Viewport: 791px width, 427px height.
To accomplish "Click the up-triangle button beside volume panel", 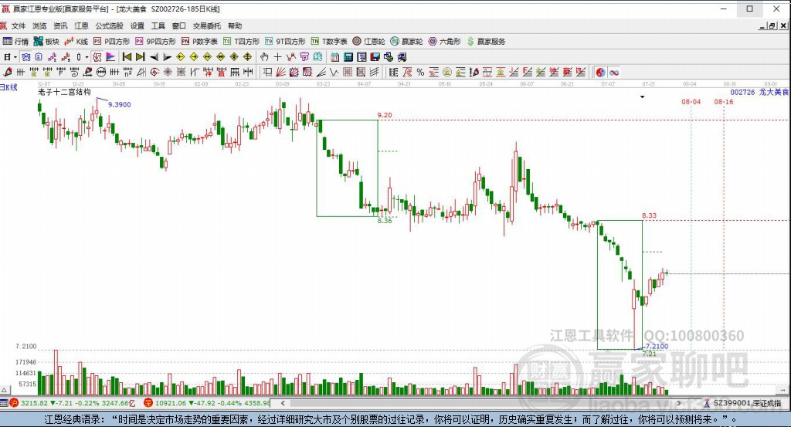I will click(4, 390).
